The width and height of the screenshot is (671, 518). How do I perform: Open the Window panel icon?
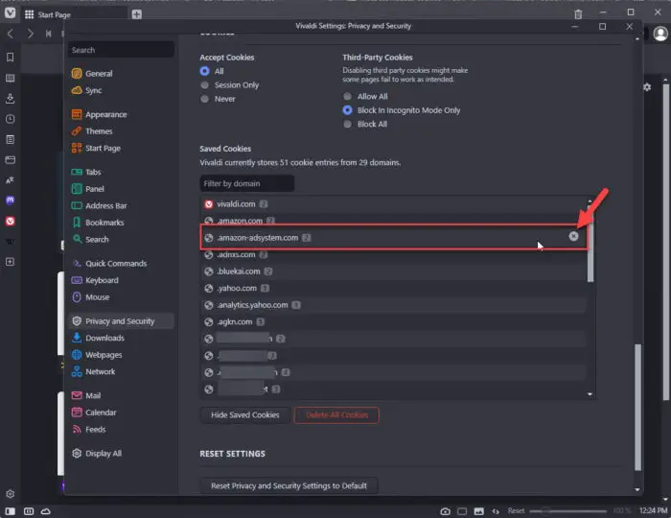click(10, 159)
